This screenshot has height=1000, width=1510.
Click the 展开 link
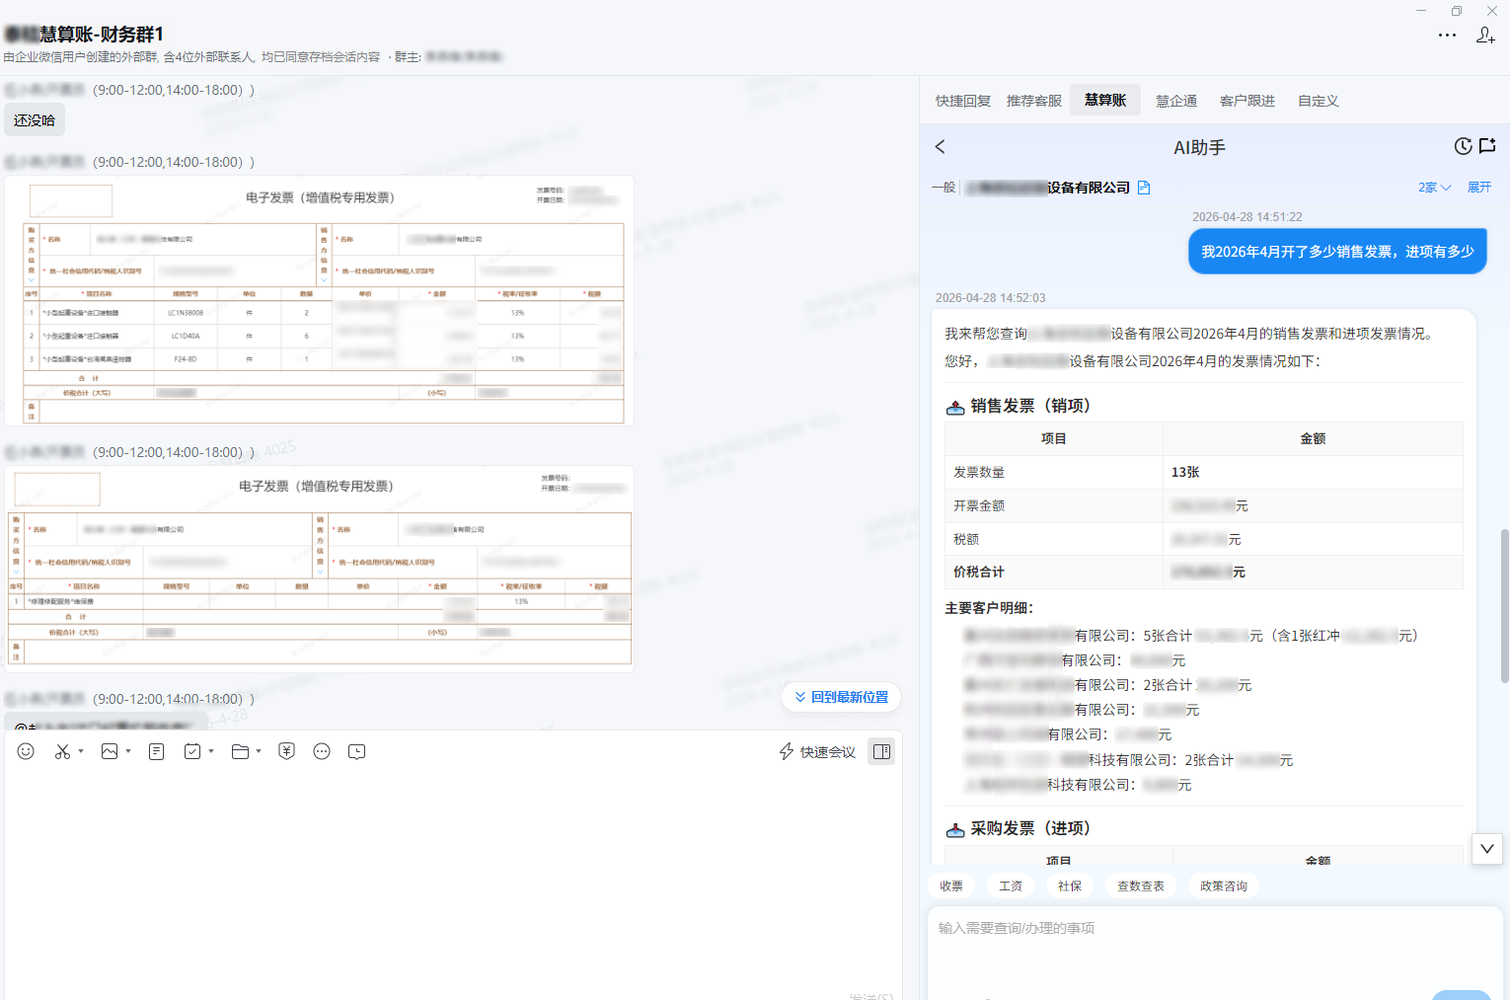pyautogui.click(x=1478, y=188)
